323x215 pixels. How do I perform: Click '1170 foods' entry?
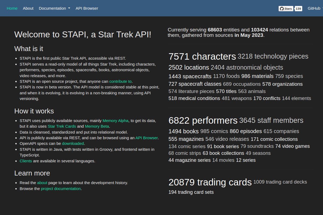coord(226,76)
